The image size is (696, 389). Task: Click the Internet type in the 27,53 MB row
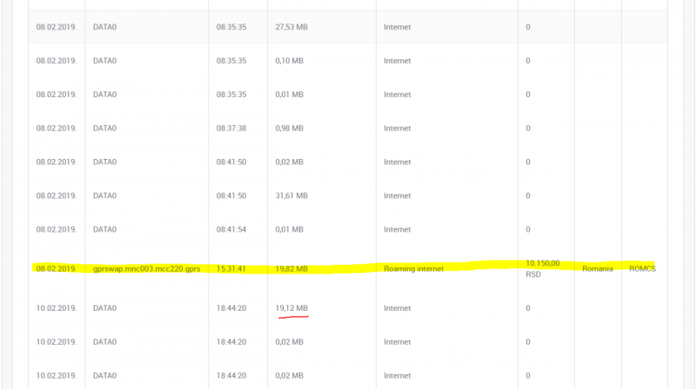click(397, 27)
